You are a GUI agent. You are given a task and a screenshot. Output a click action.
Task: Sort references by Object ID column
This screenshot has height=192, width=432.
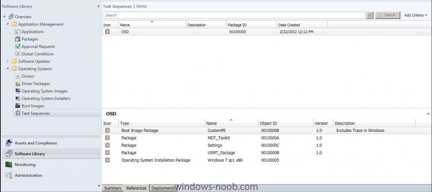285,123
